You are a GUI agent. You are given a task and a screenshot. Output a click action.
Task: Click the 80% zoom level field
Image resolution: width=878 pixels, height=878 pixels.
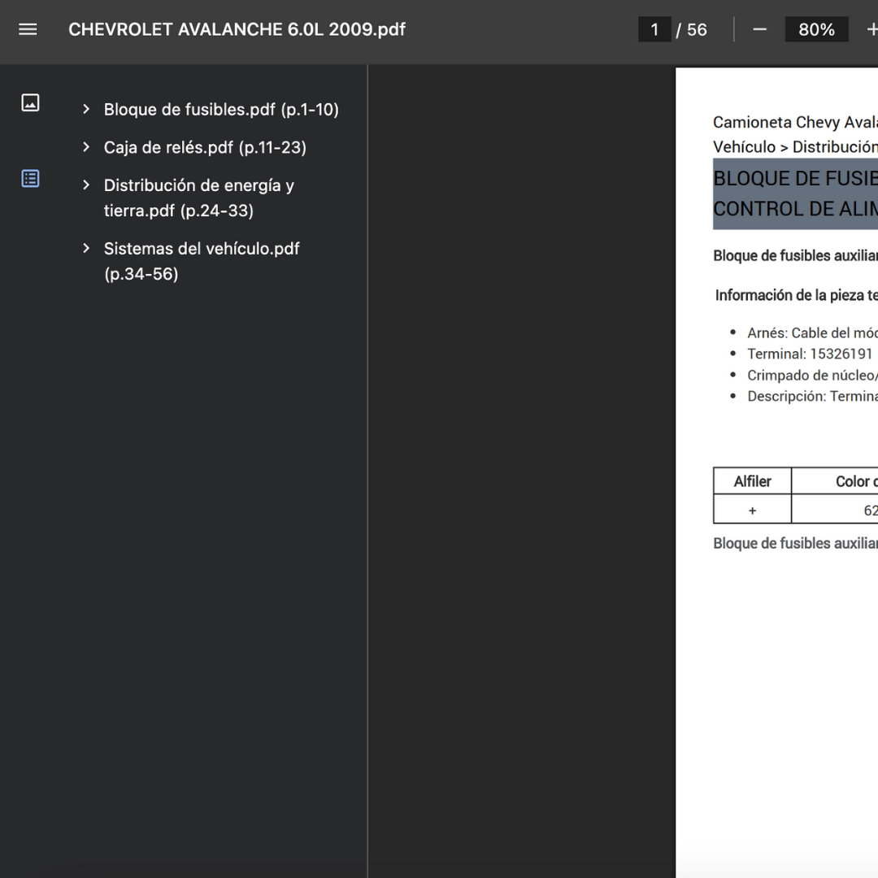point(816,29)
